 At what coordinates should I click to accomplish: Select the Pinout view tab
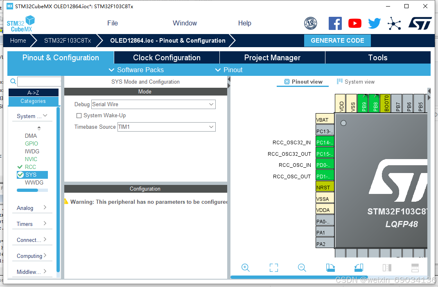[x=303, y=82]
